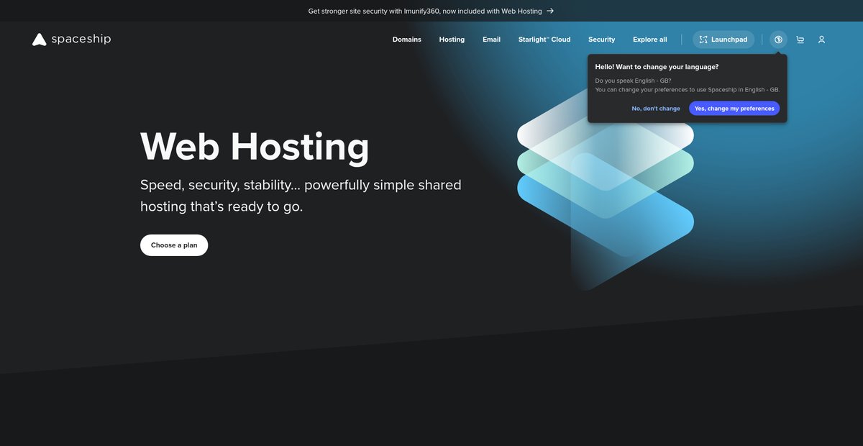
Task: Open the Starlight Cloud menu
Action: click(544, 40)
